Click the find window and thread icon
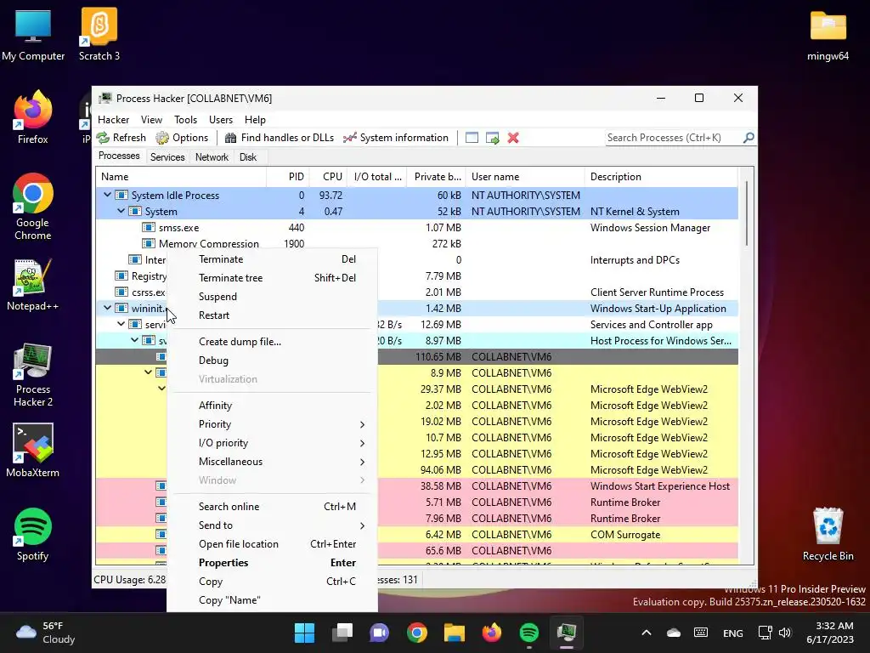 pos(492,138)
